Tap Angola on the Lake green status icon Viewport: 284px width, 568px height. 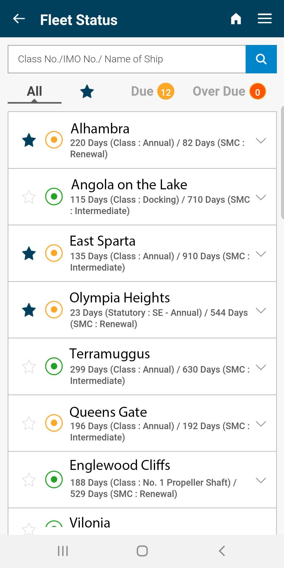pyautogui.click(x=54, y=196)
